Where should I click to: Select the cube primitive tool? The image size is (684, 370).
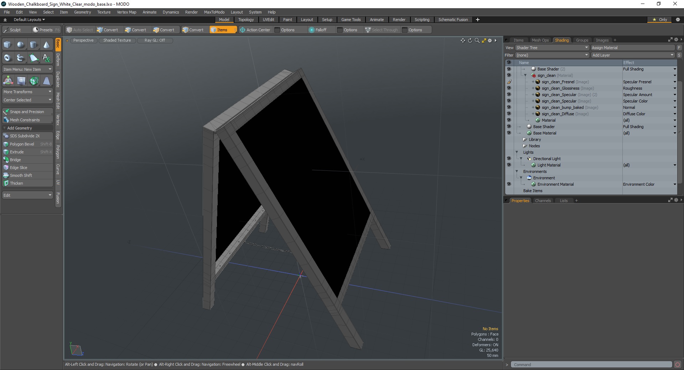tap(7, 45)
